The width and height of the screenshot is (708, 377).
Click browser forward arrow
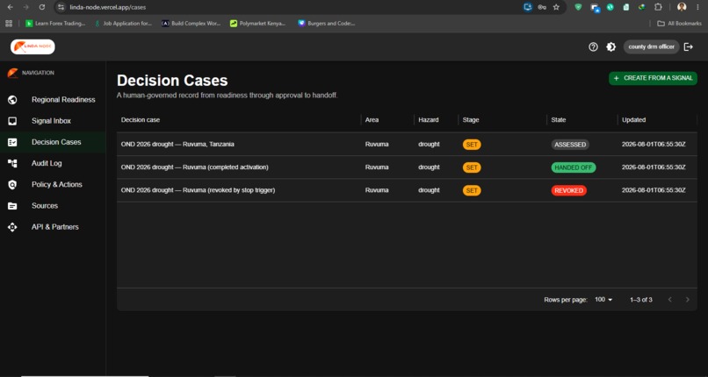click(x=25, y=7)
